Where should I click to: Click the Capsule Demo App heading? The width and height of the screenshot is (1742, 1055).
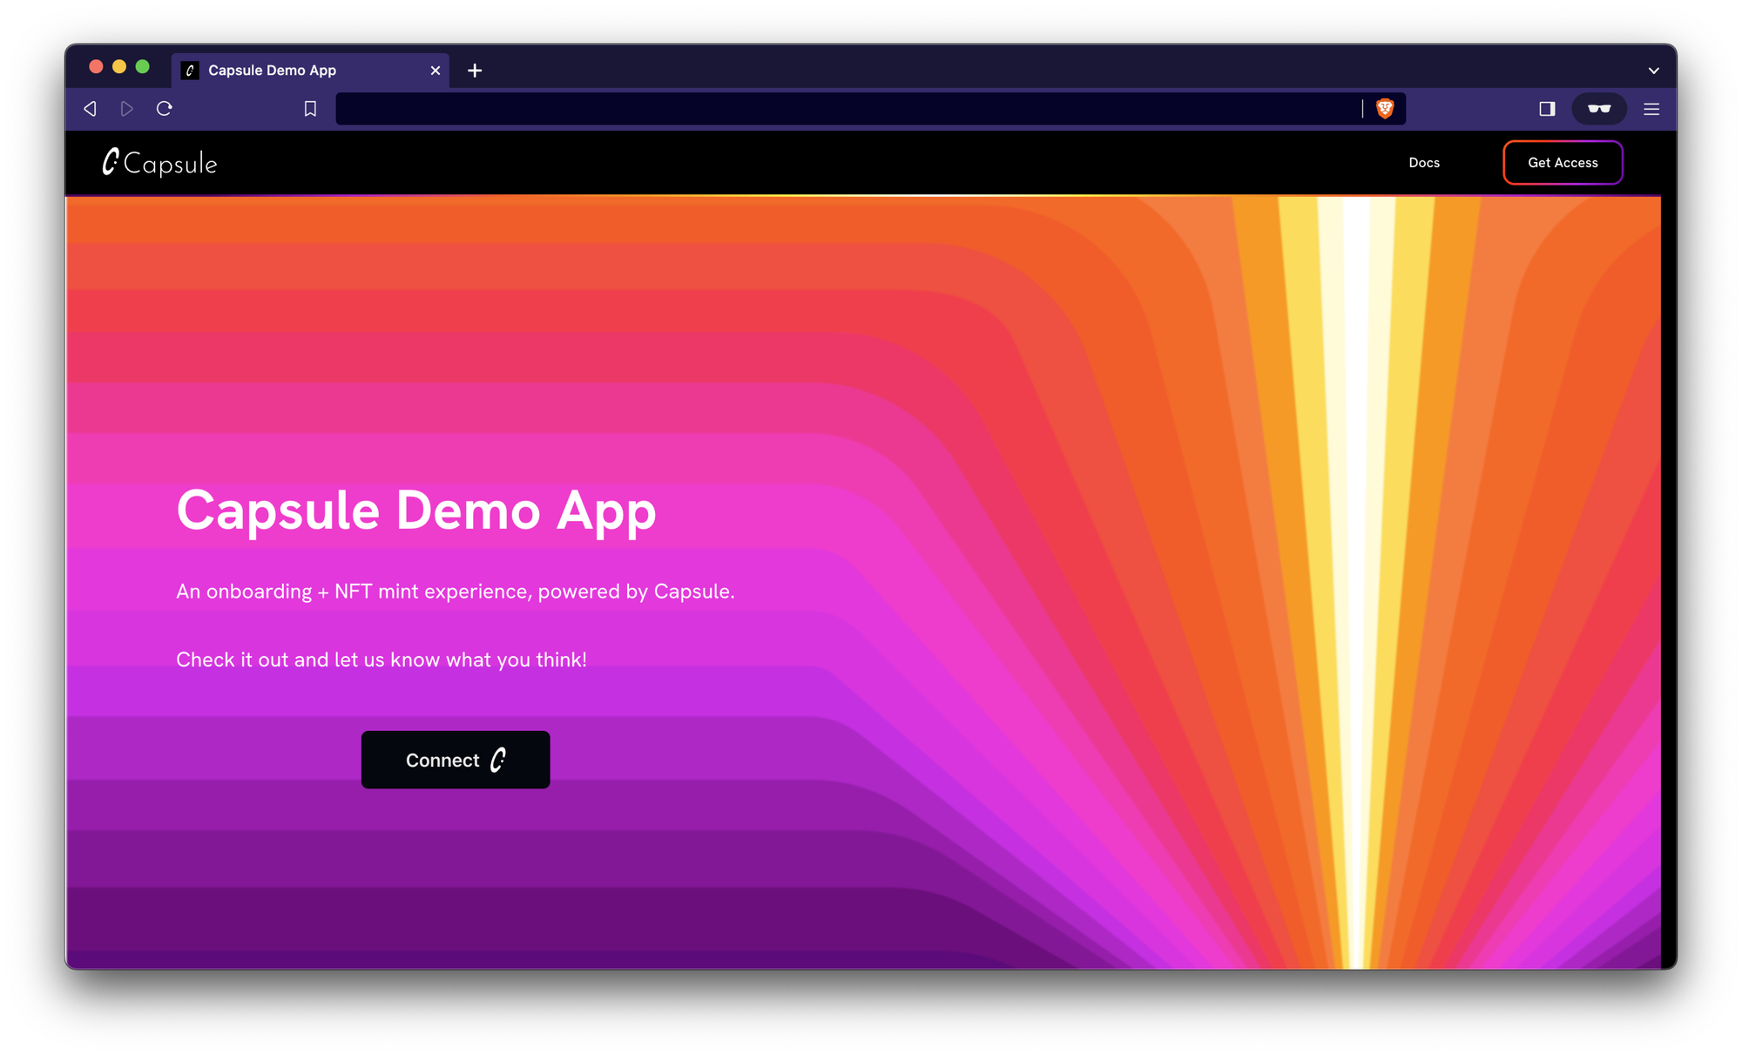coord(416,511)
